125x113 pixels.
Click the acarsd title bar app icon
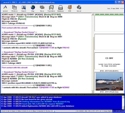coord(2,2)
